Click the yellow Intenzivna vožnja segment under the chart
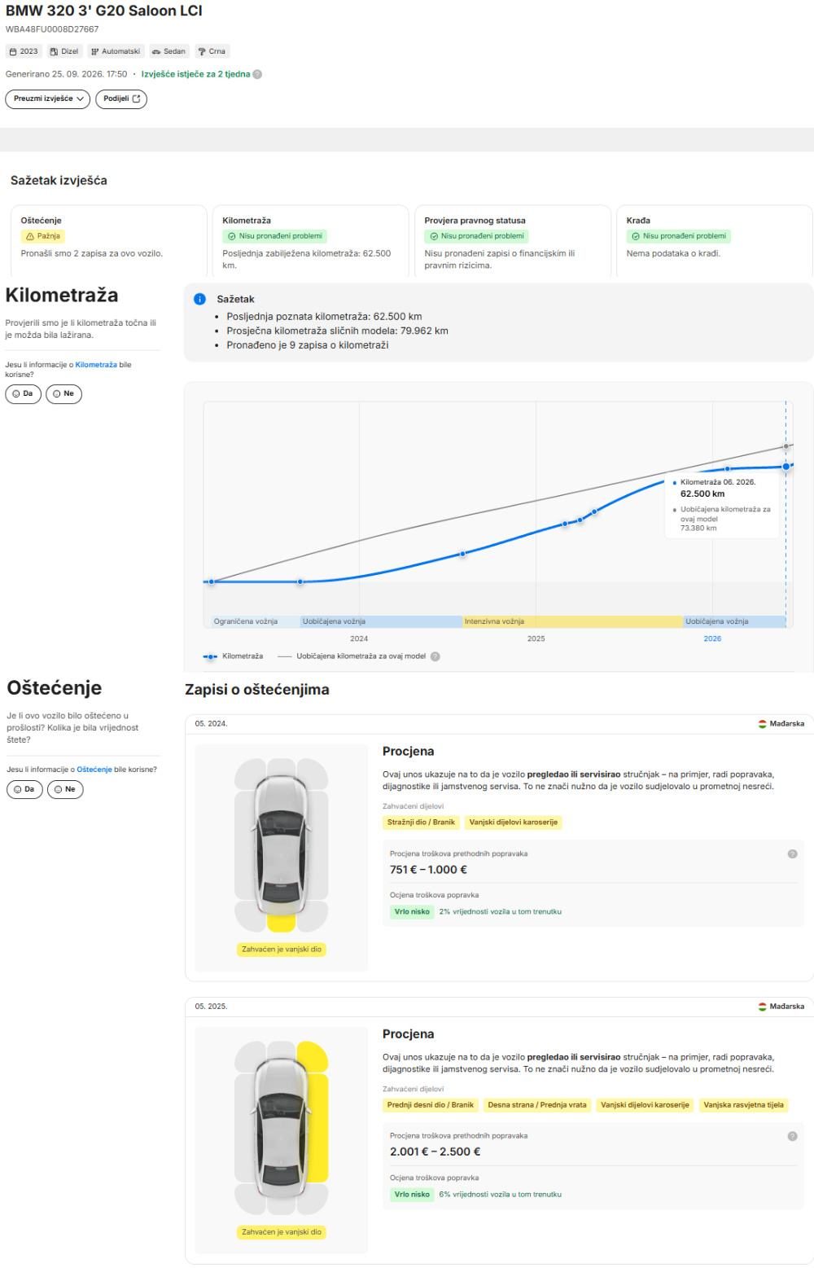This screenshot has height=1268, width=814. click(x=572, y=621)
